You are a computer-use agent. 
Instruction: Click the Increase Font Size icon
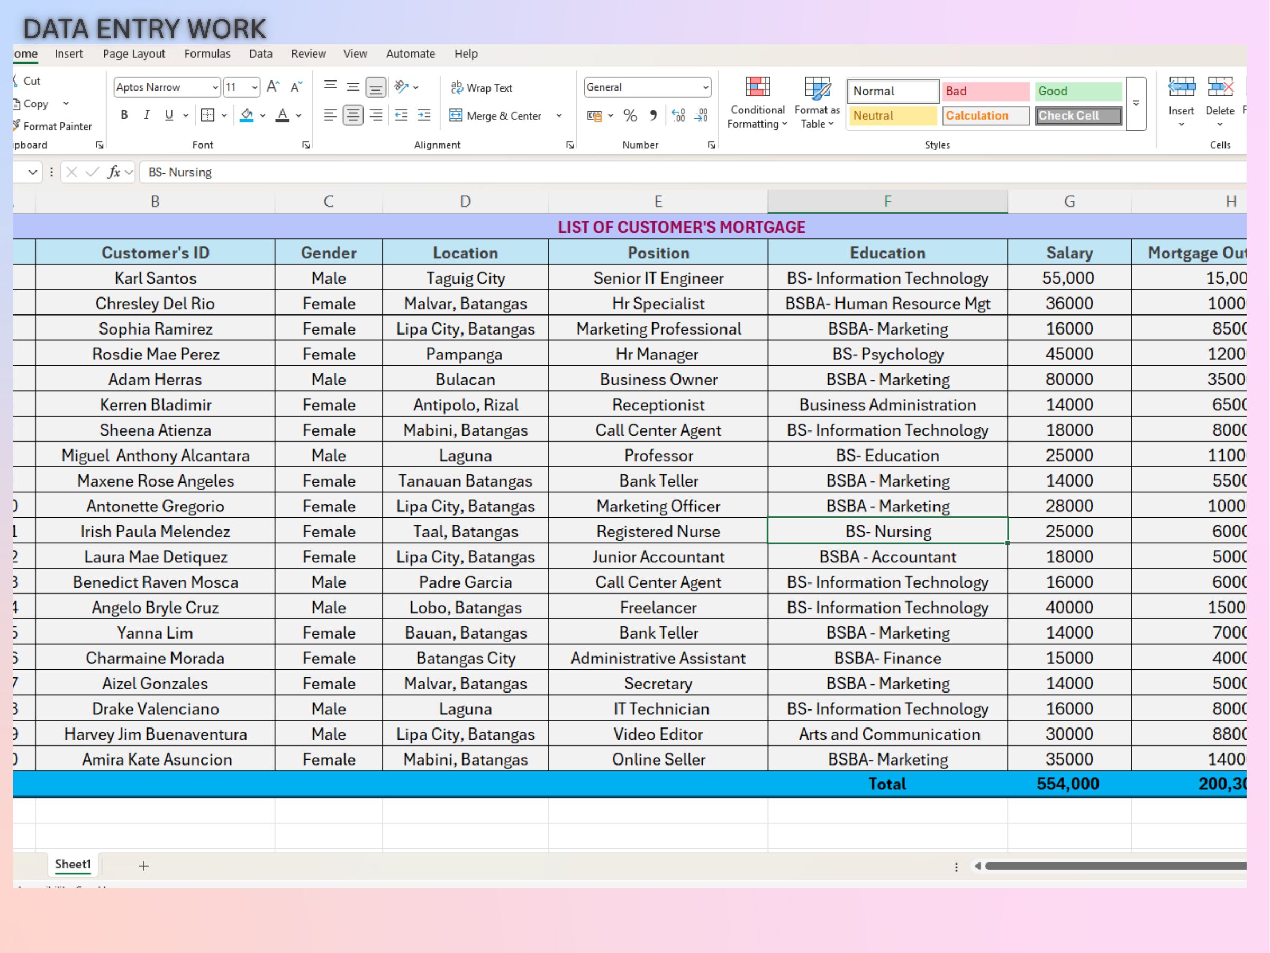(273, 87)
